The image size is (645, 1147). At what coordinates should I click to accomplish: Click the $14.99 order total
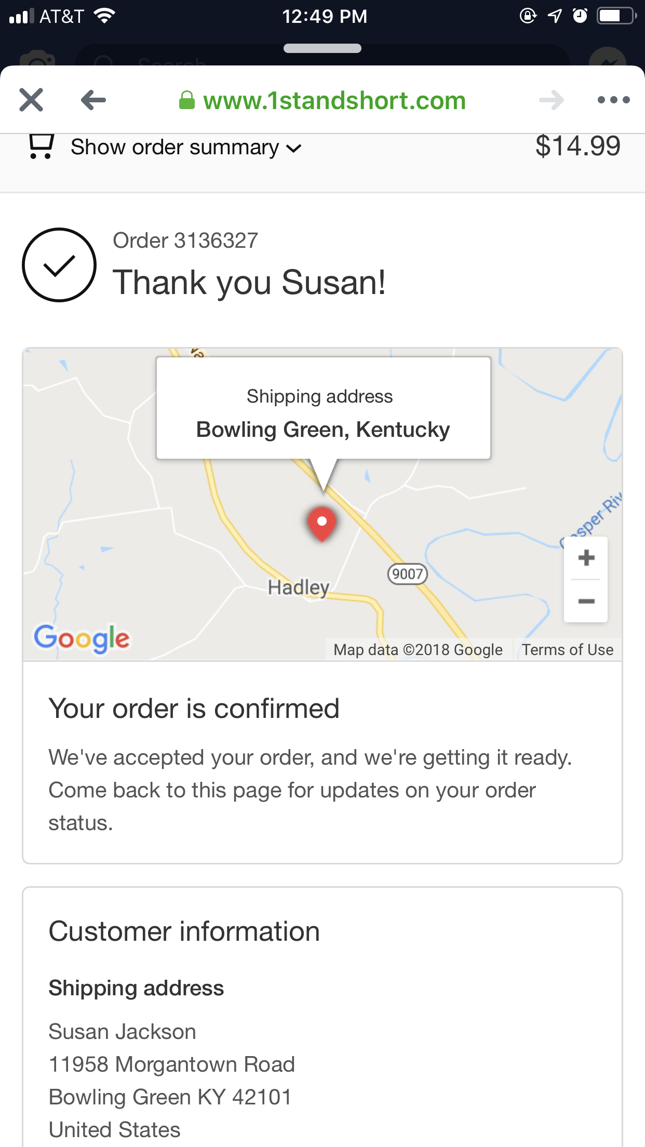point(578,146)
